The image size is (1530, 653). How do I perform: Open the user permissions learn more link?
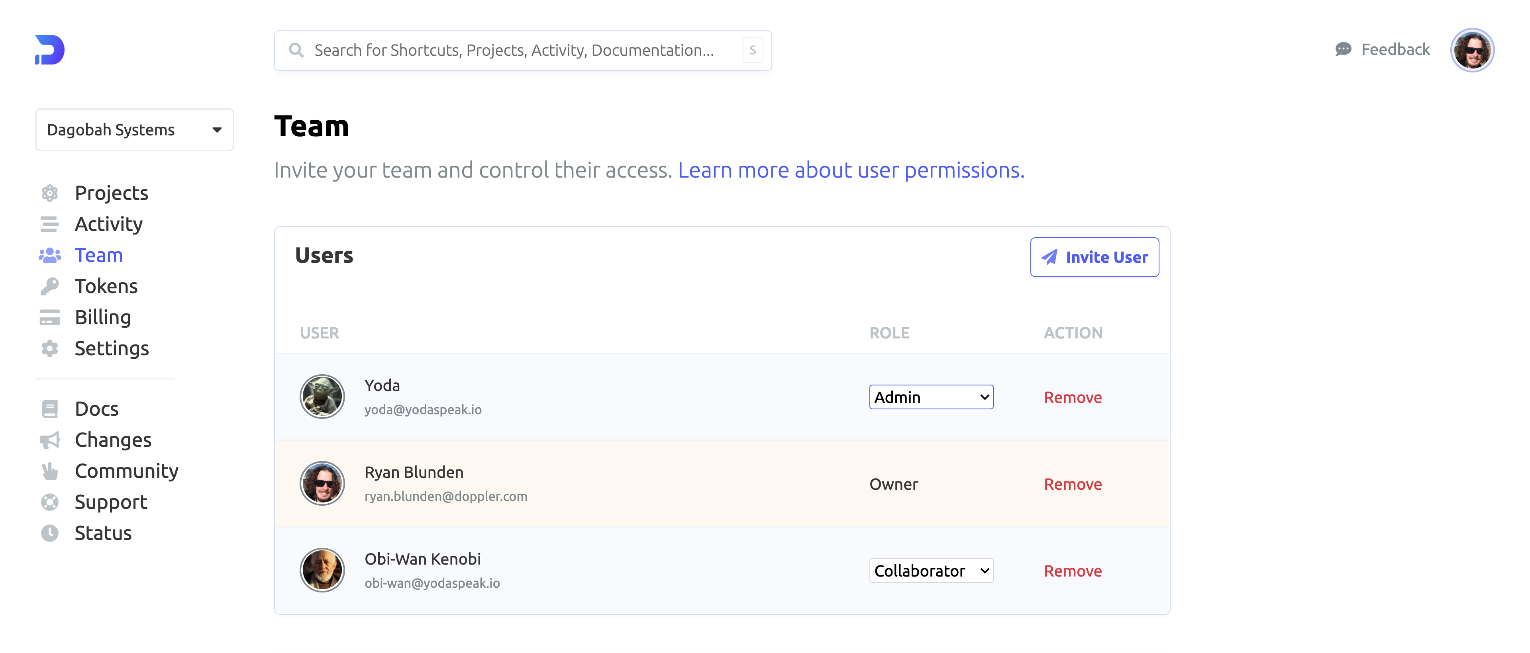pos(851,170)
